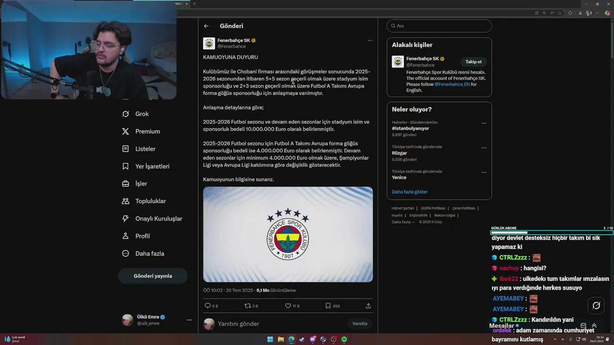Click the Yanıtla button
614x345 pixels.
pyautogui.click(x=360, y=324)
